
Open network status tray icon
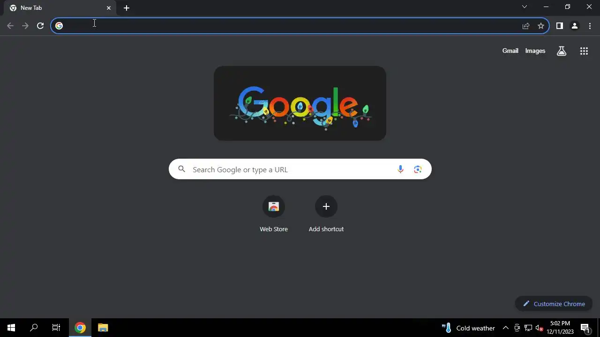[x=528, y=328]
